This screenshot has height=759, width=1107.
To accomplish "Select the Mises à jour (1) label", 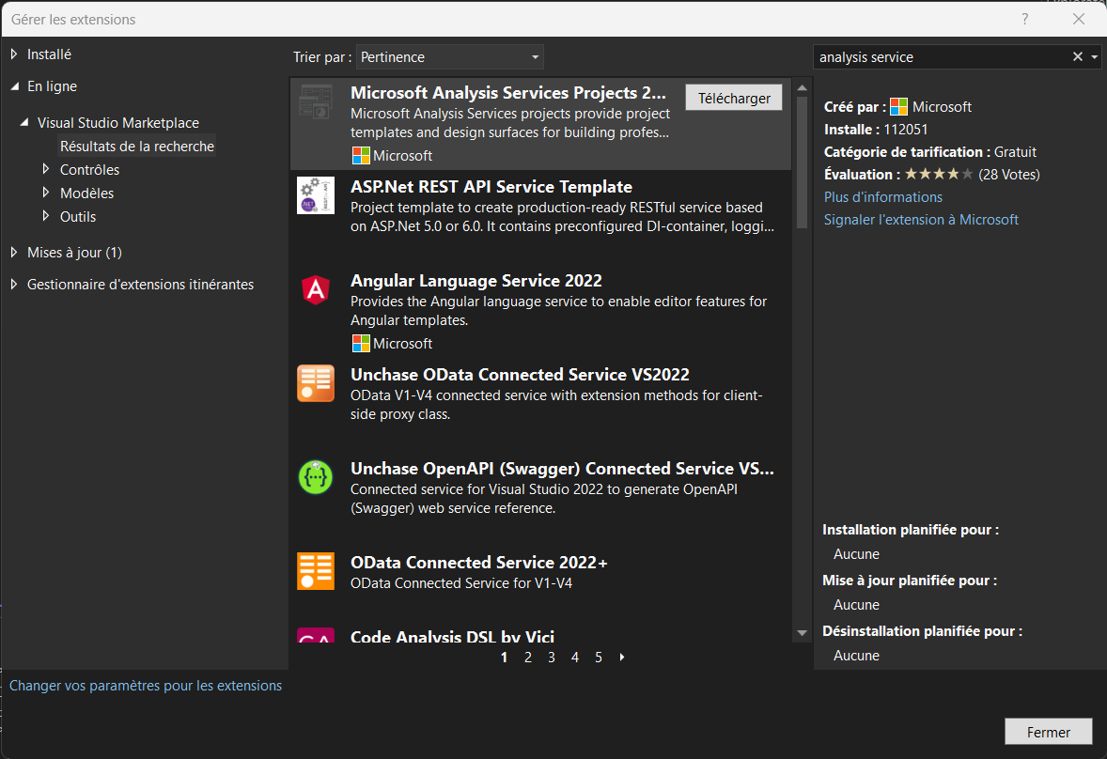I will [75, 253].
